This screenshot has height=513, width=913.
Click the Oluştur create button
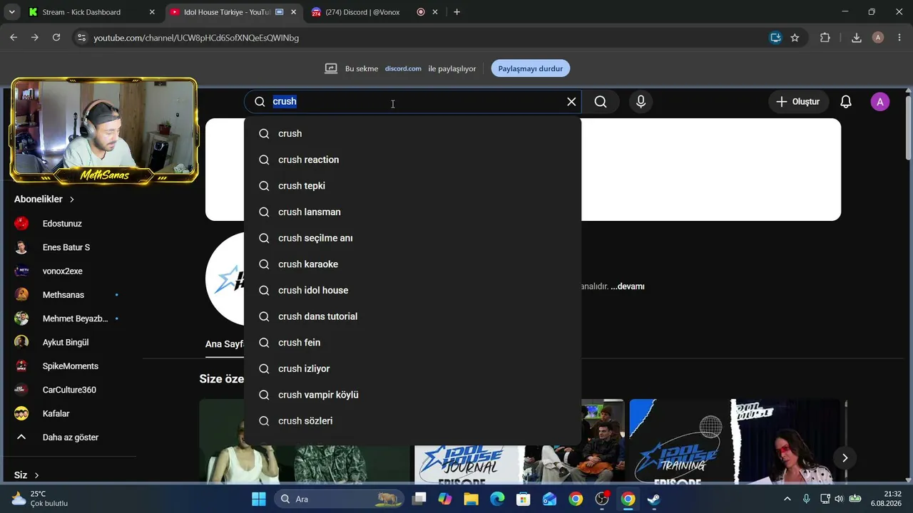(799, 102)
